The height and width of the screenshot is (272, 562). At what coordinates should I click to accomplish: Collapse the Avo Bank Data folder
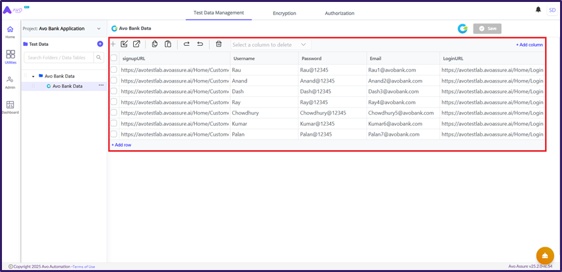[x=33, y=76]
